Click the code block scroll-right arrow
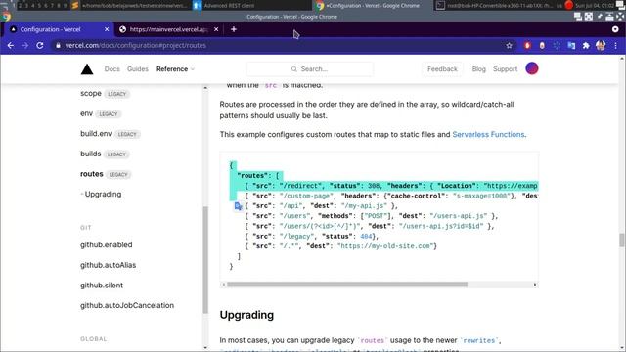 pos(535,285)
